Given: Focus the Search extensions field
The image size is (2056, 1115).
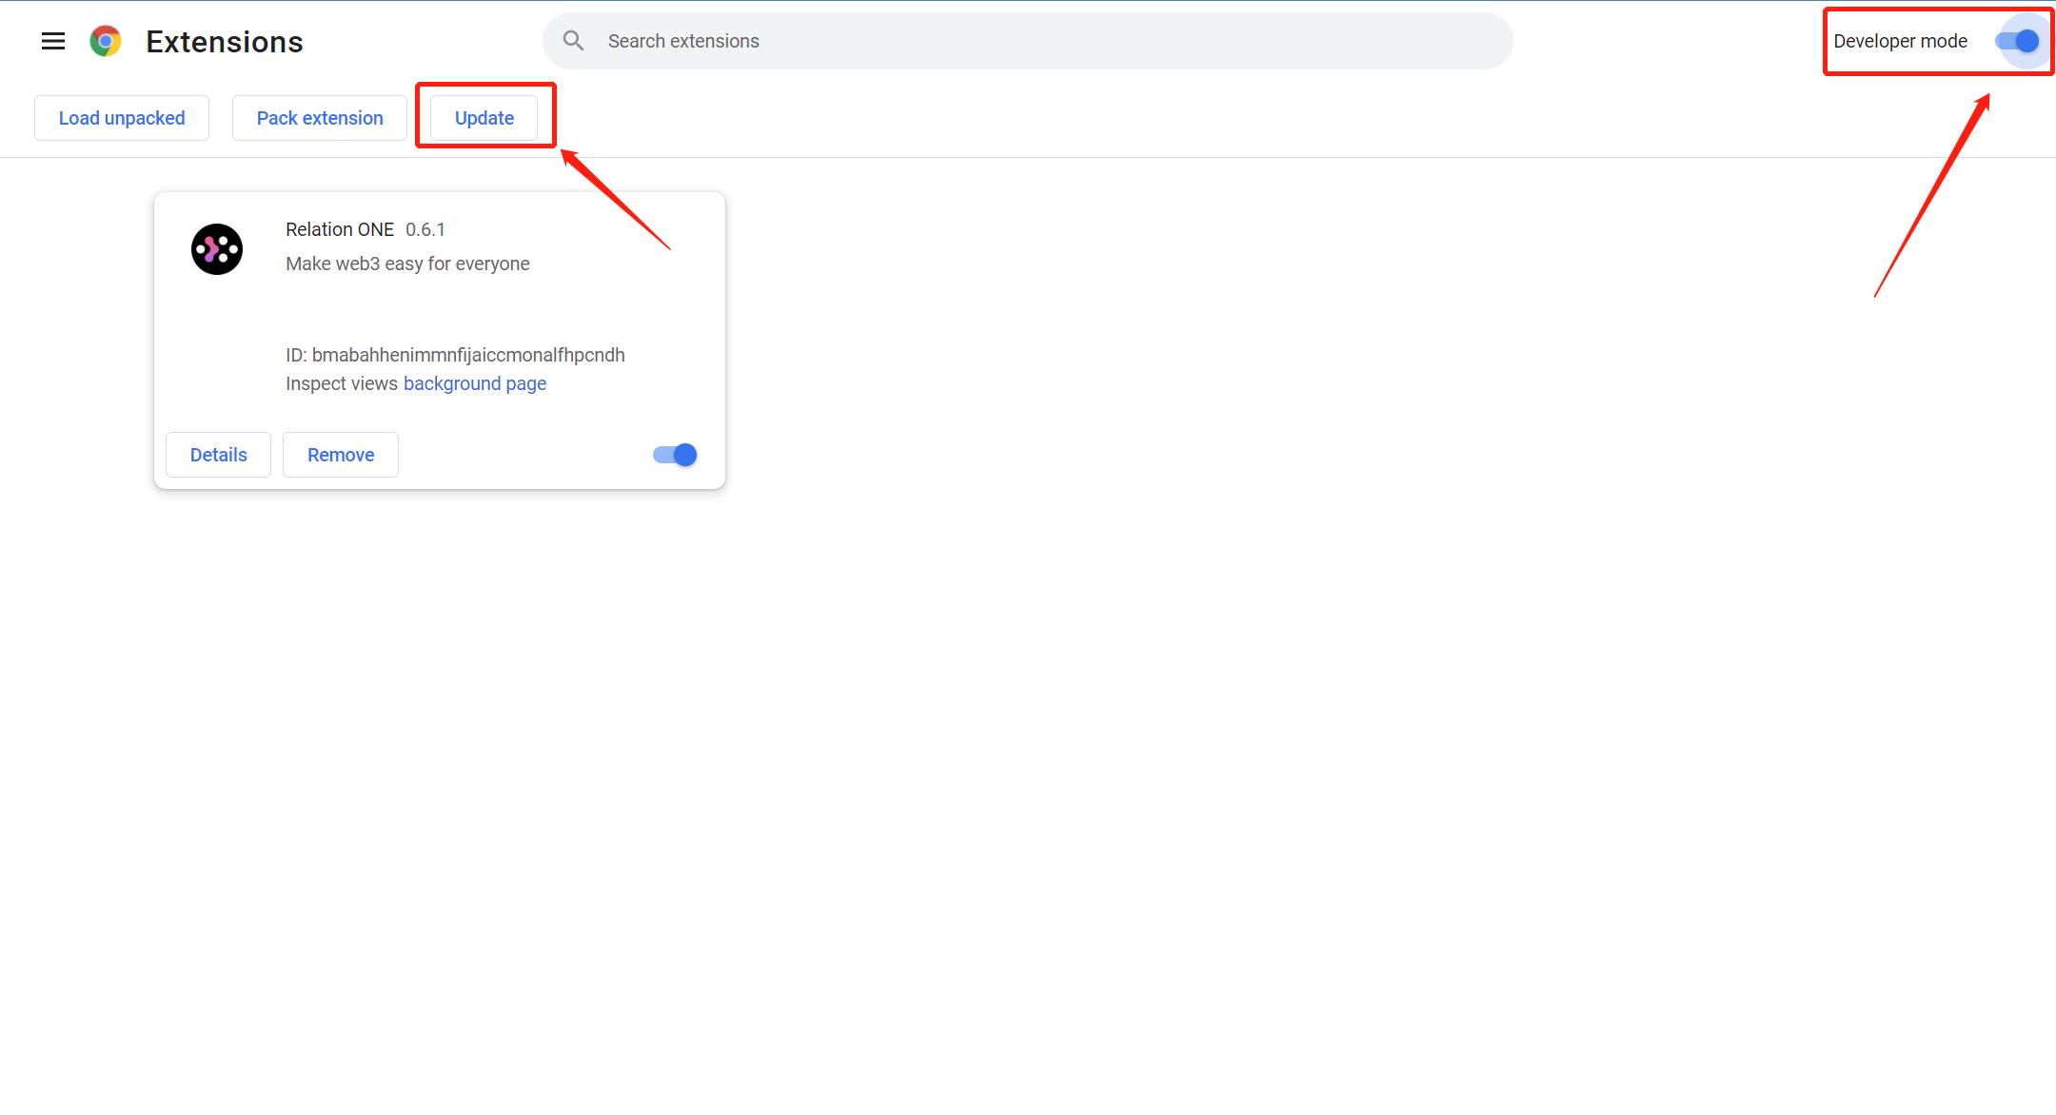Looking at the screenshot, I should [x=1028, y=41].
